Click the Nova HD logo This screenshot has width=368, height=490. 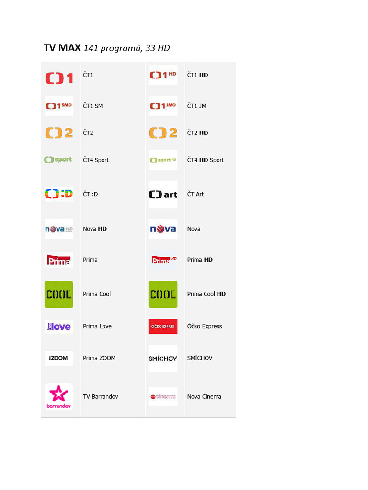tap(59, 229)
